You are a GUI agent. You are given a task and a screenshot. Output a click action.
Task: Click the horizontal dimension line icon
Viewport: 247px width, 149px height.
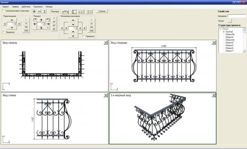click(65, 11)
